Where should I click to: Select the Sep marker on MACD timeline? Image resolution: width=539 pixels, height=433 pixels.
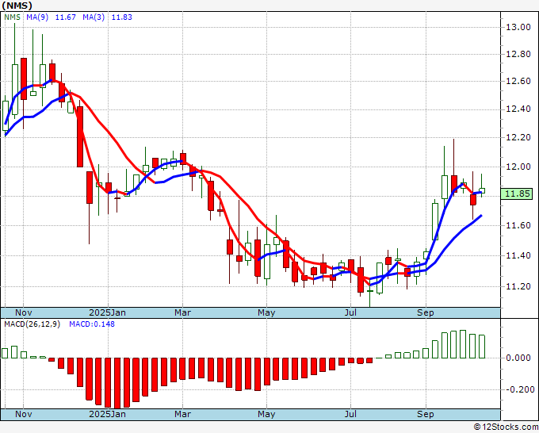click(426, 414)
